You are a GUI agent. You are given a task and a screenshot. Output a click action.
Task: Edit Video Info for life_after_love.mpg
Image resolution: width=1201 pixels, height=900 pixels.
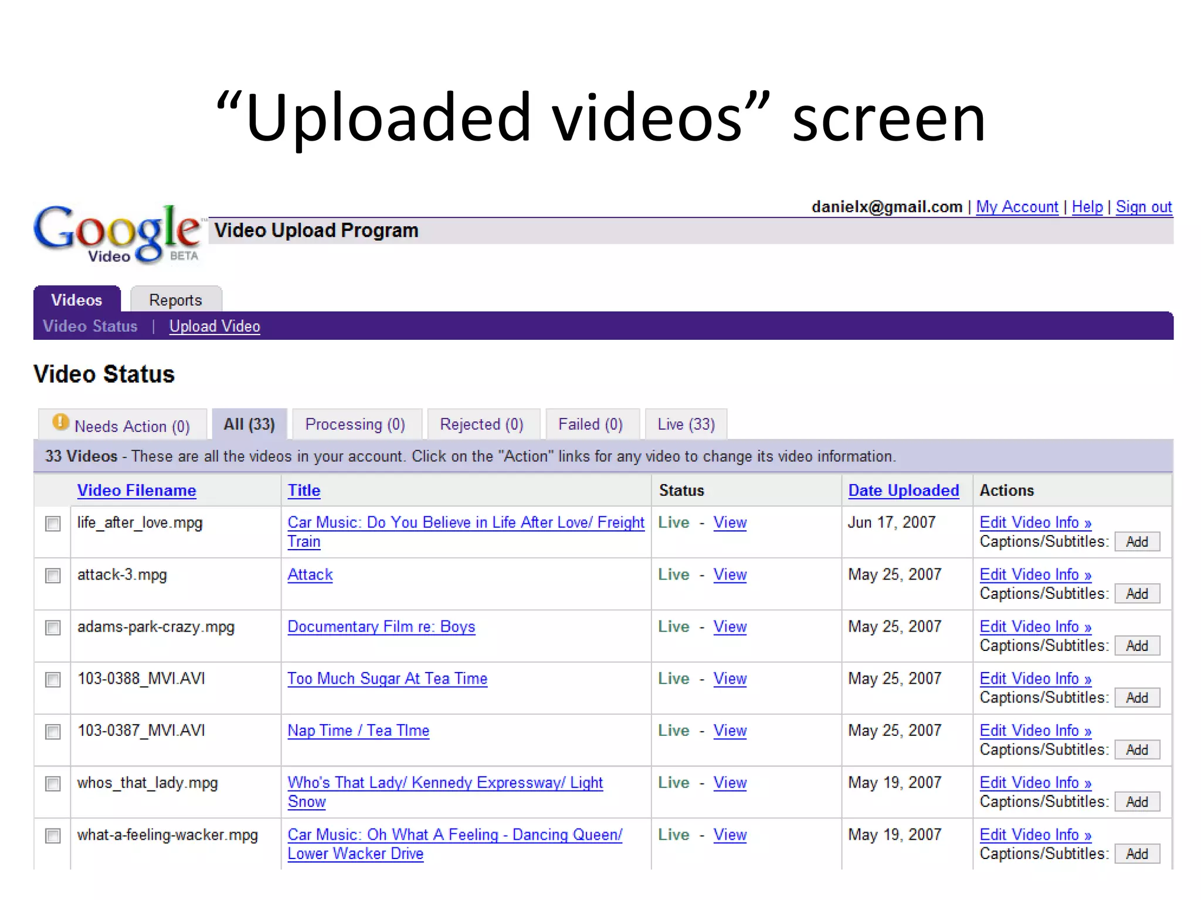[x=1036, y=523]
